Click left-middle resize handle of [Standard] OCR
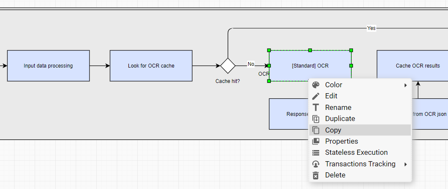Image resolution: width=448 pixels, height=189 pixels. click(x=269, y=66)
